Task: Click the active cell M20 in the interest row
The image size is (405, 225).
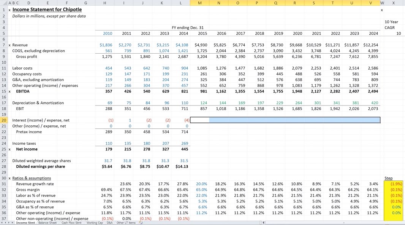Action: click(200, 120)
